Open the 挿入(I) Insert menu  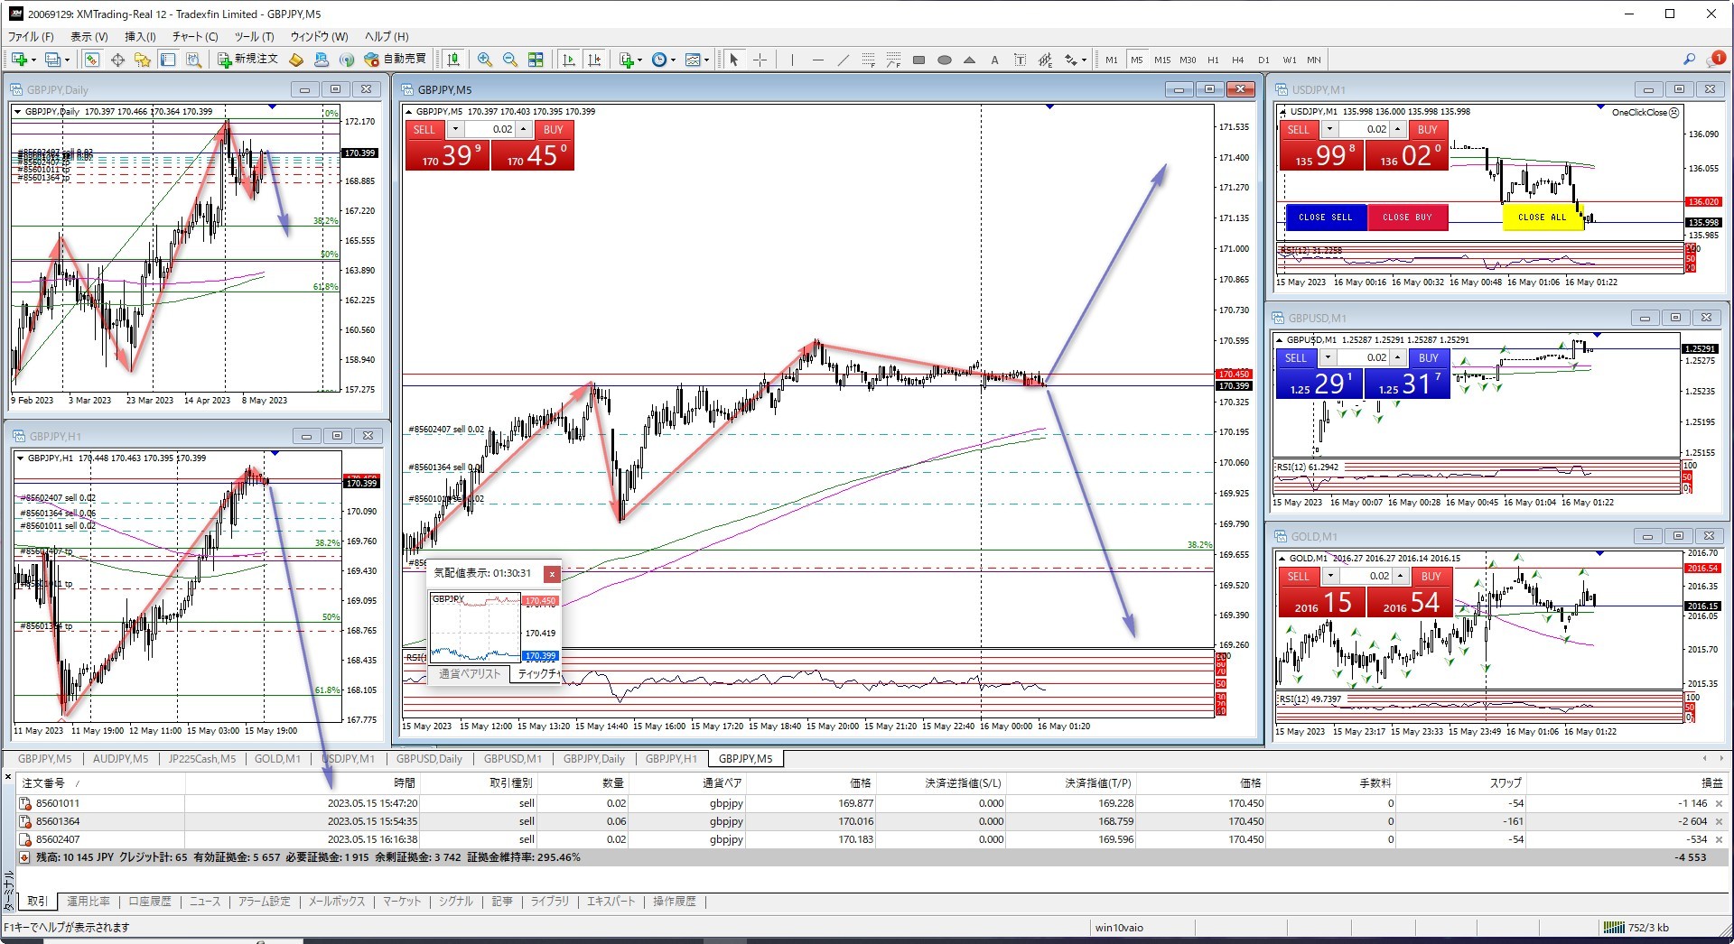point(140,37)
